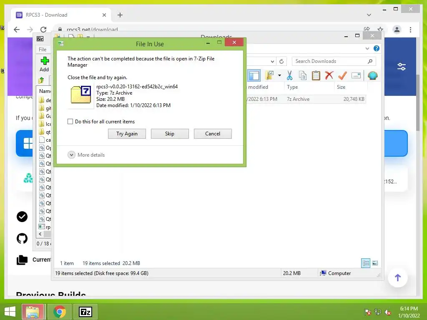This screenshot has width=427, height=320.
Task: Sort by Type column header
Action: 309,87
